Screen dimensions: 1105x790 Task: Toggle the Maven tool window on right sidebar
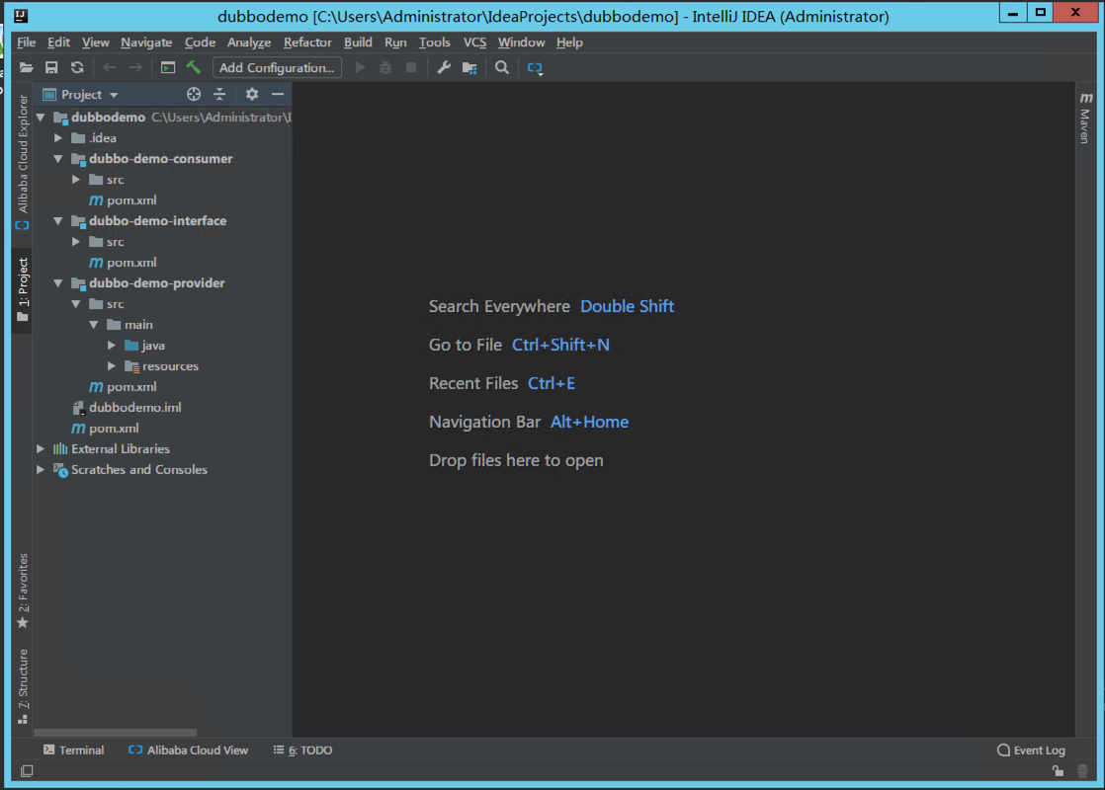coord(1085,118)
